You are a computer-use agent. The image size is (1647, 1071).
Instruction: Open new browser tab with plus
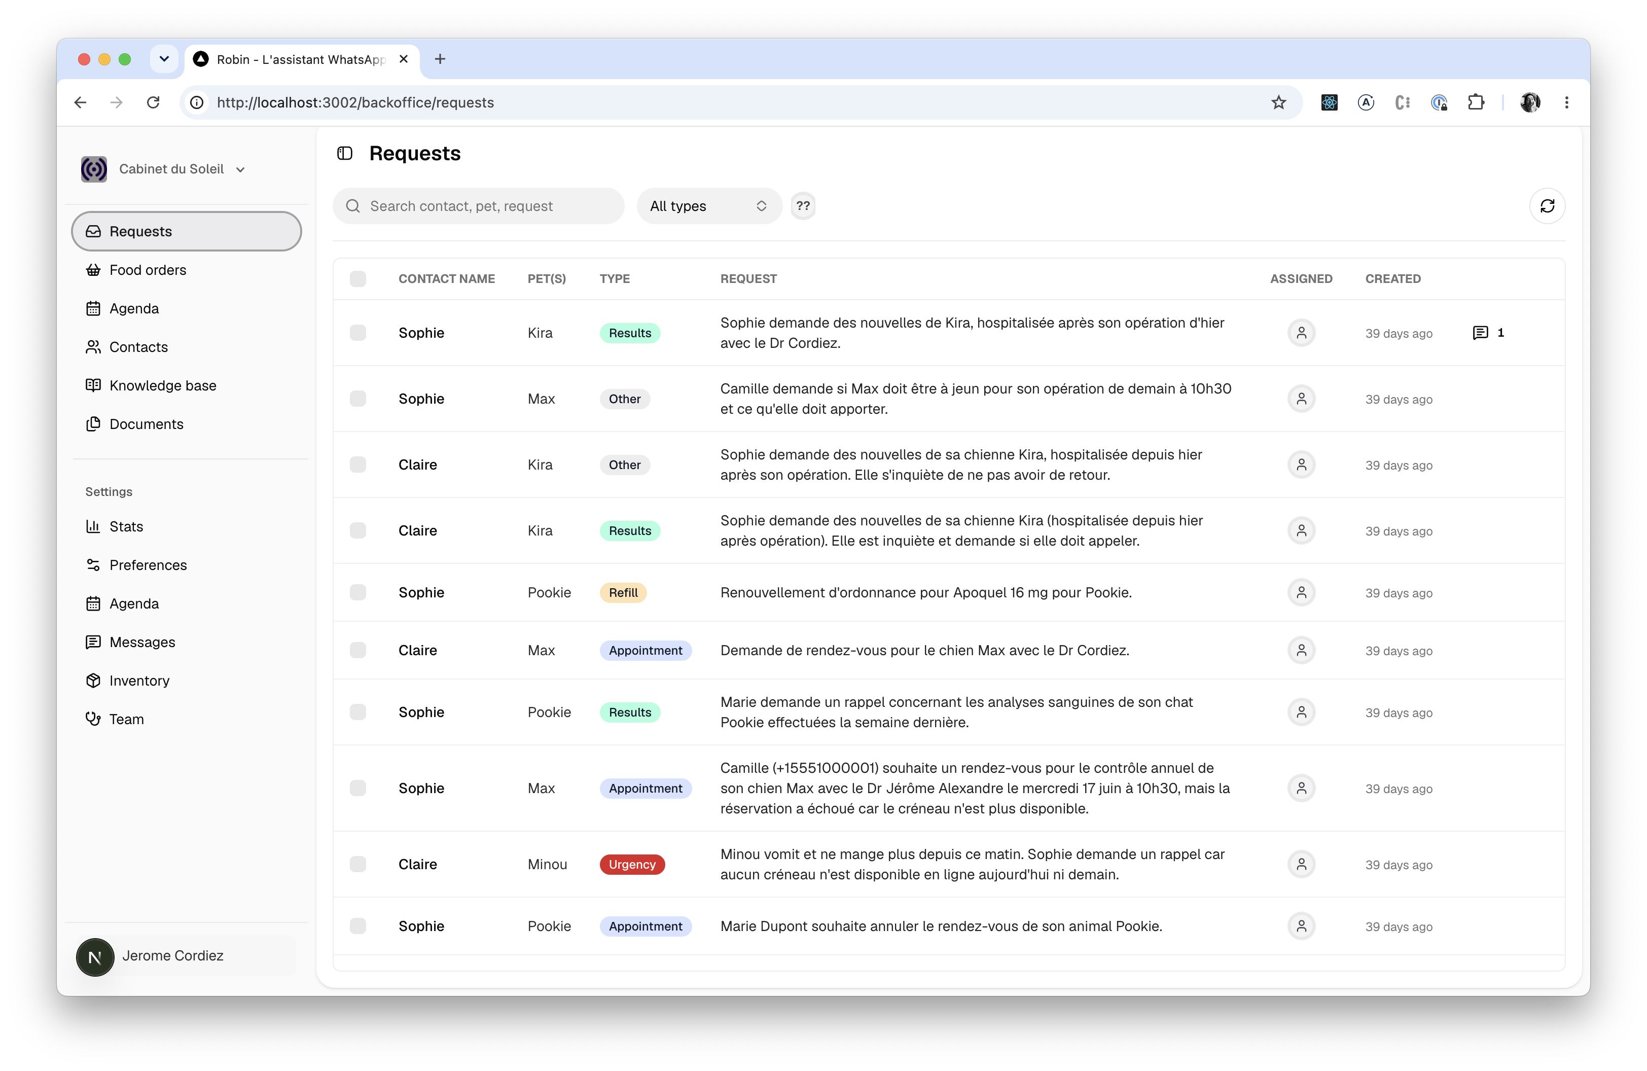pos(440,59)
